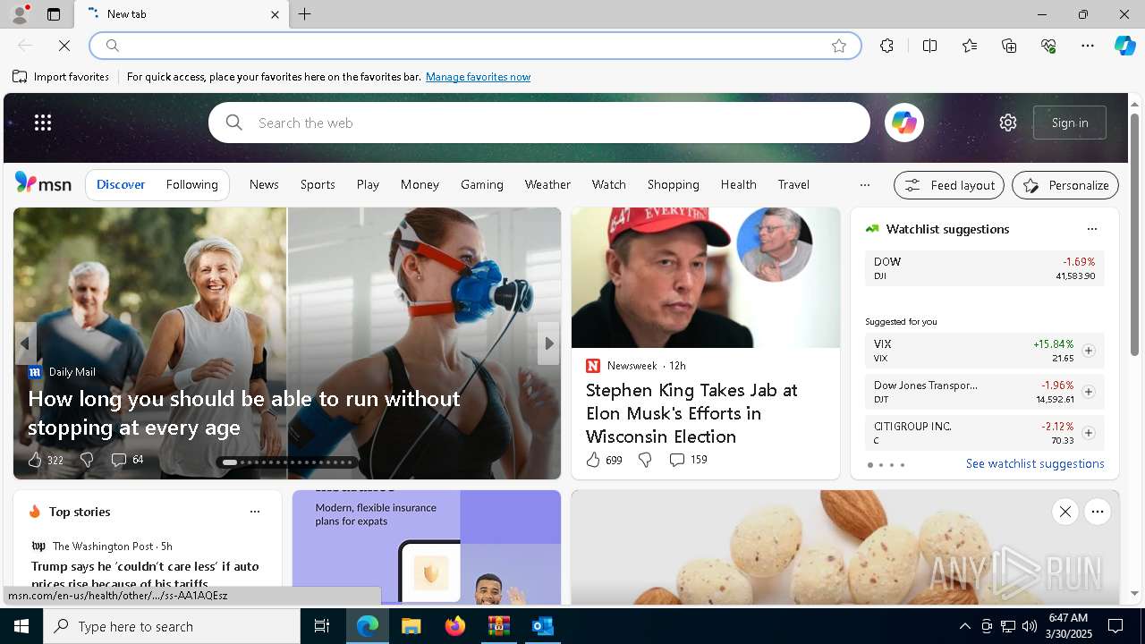Switch to Discover feed
This screenshot has width=1145, height=644.
tap(121, 184)
